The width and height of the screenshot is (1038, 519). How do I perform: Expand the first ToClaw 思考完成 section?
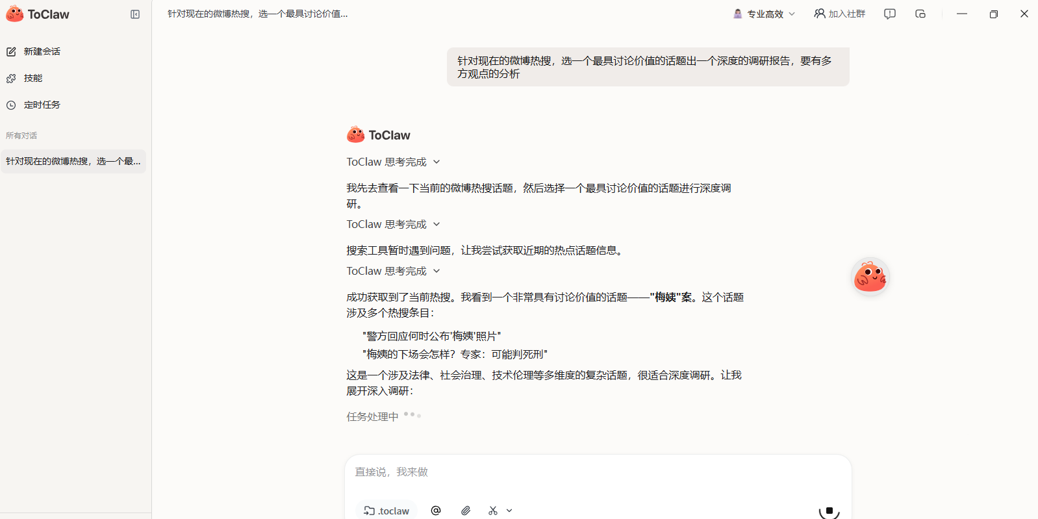tap(393, 162)
